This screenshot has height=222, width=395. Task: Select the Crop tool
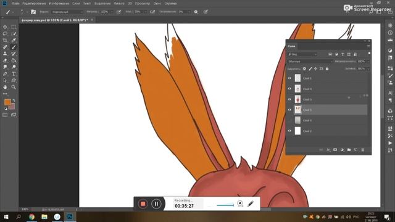click(x=5, y=40)
